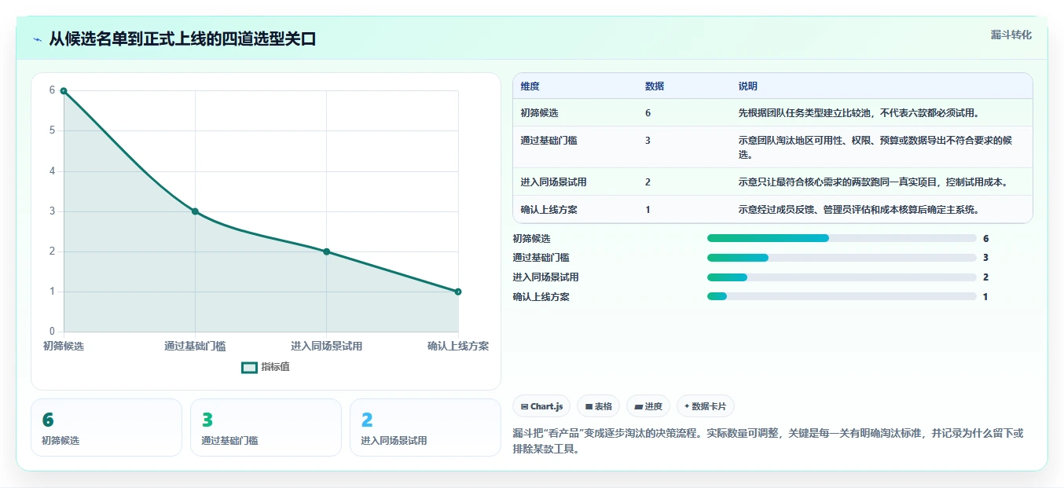Click the 通过基础门槛 progress bar
Screen dimensions: 1064x488
tap(842, 258)
